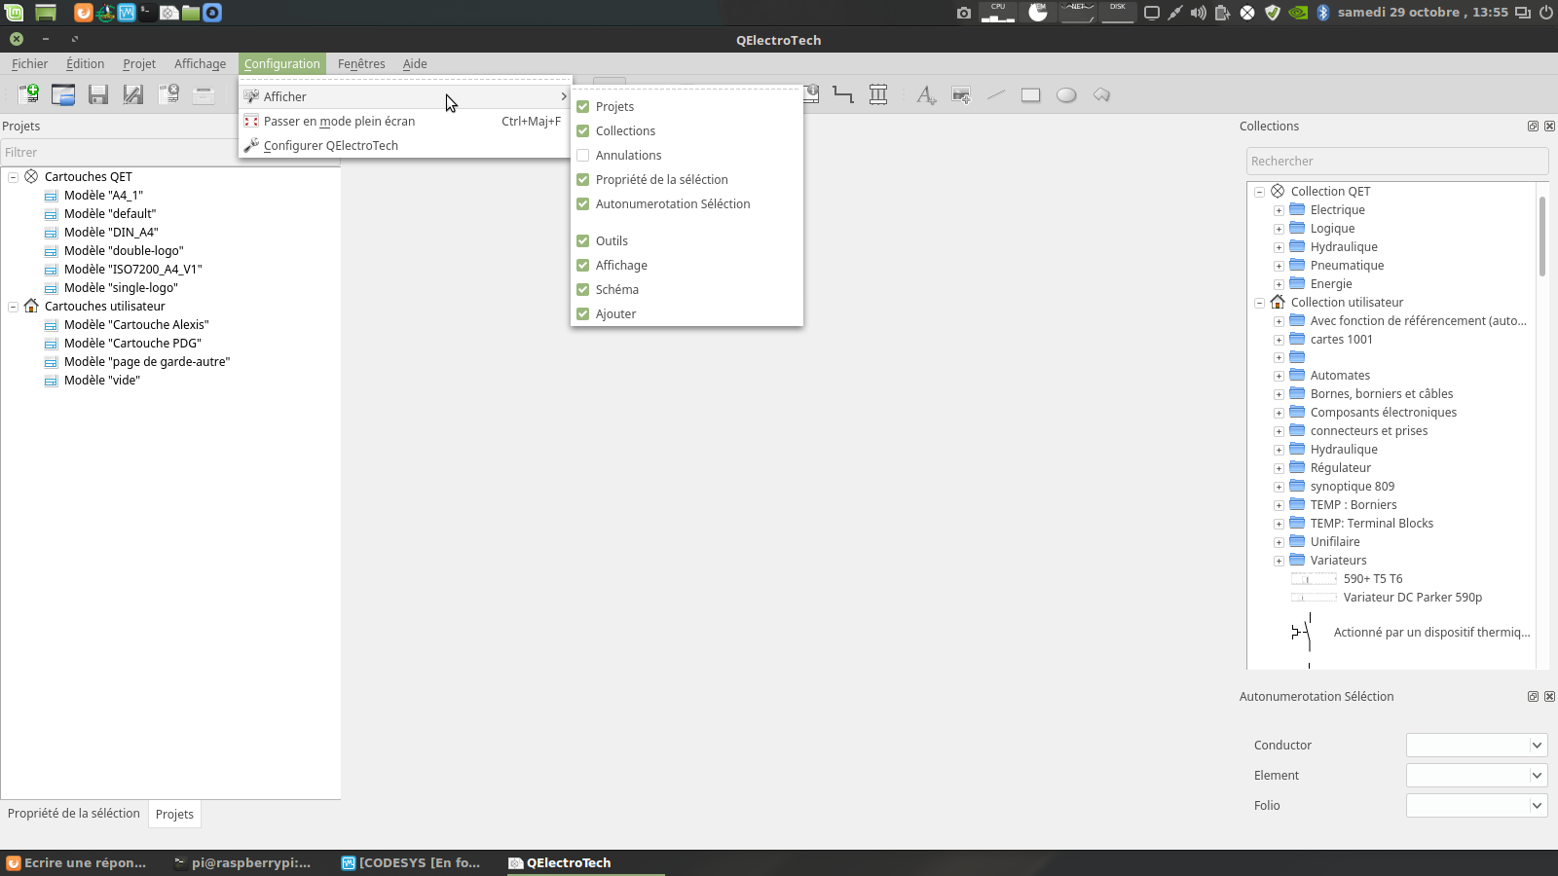Click the new project toolbar icon

tap(29, 94)
